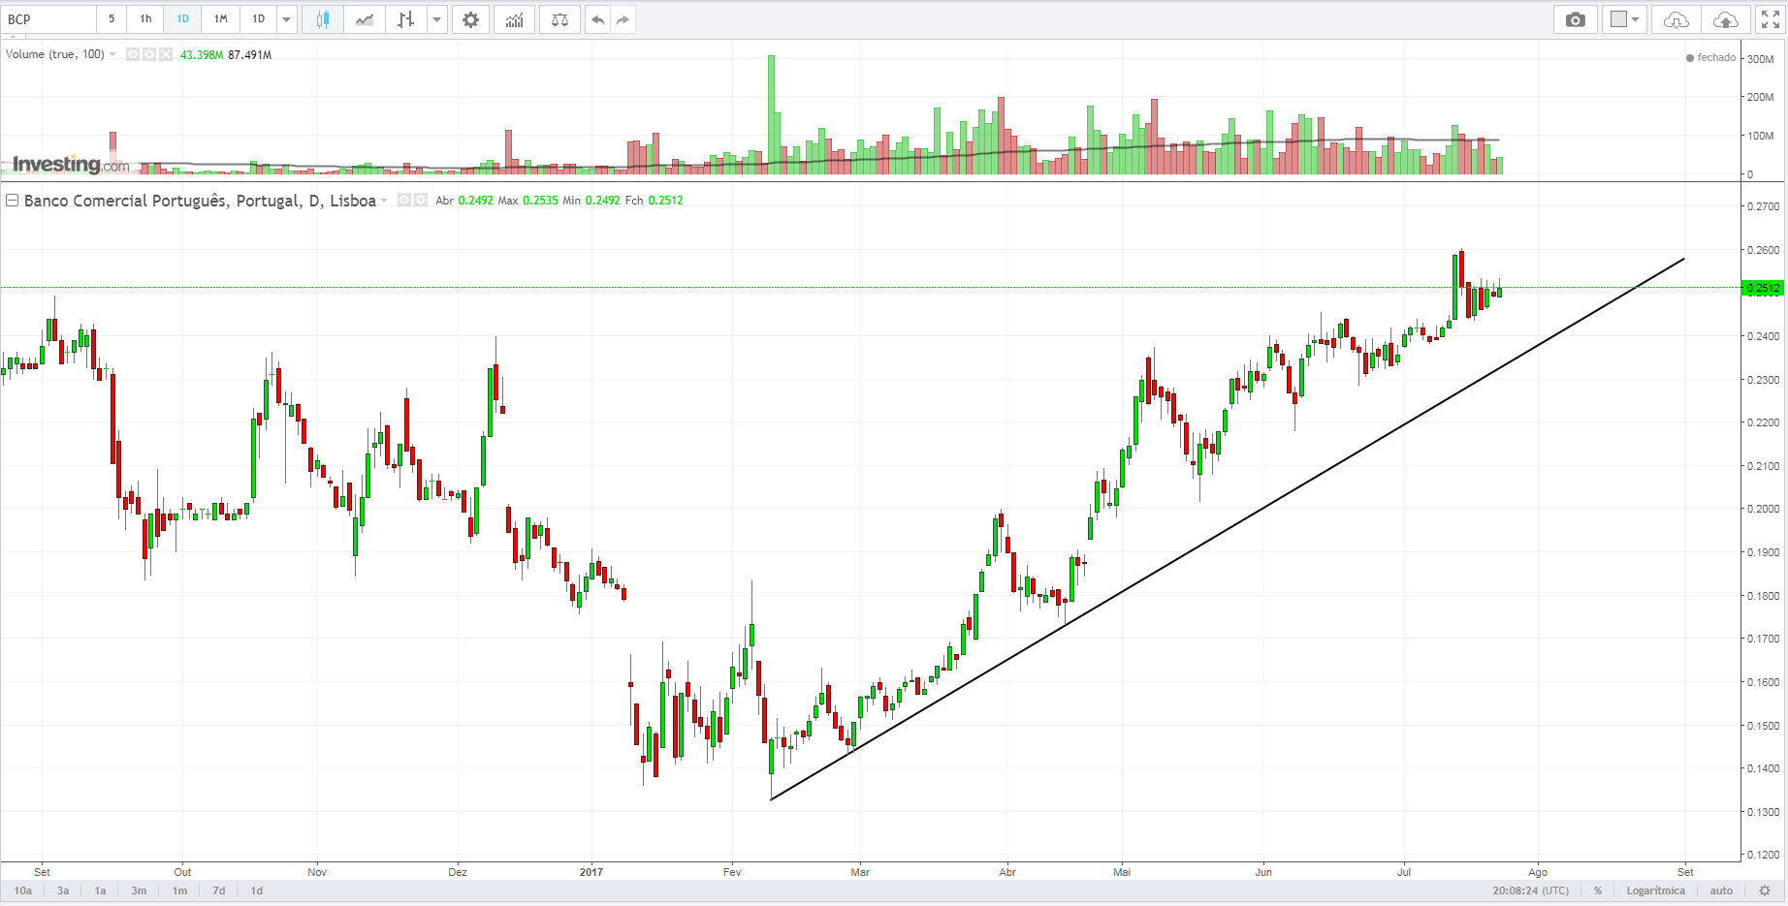Enter fullscreen chart mode
Image resolution: width=1788 pixels, height=906 pixels.
pos(1770,19)
